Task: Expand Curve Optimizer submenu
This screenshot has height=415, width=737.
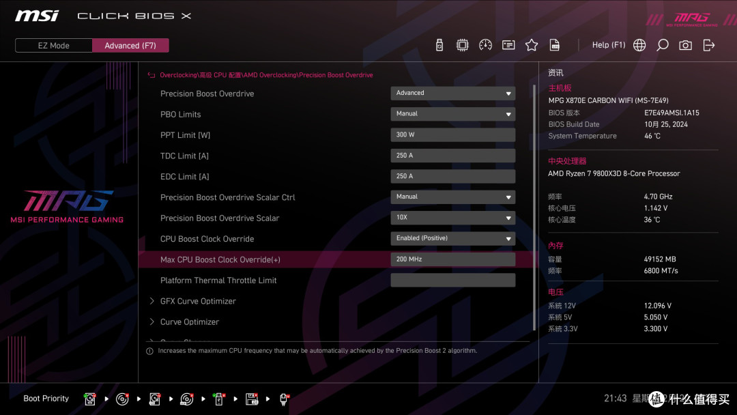Action: [190, 322]
